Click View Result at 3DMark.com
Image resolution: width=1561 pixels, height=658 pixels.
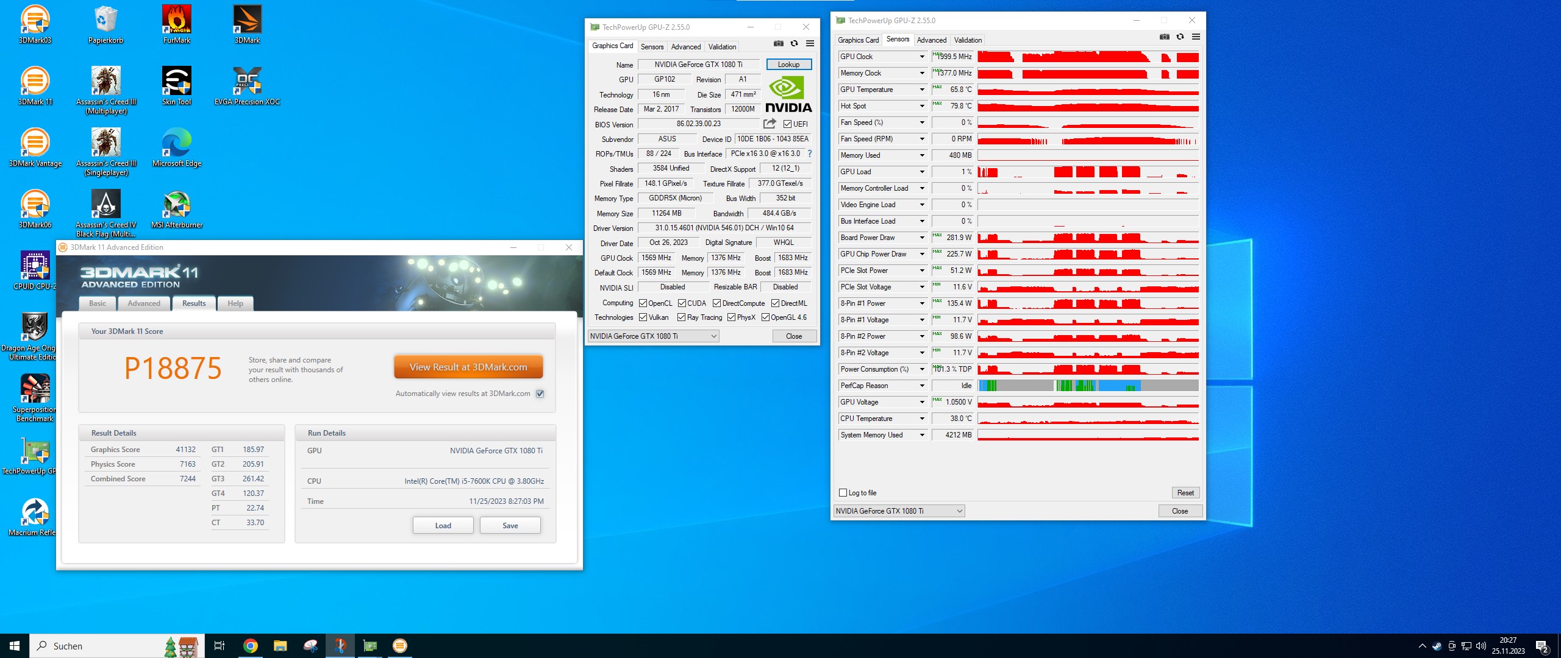tap(468, 367)
